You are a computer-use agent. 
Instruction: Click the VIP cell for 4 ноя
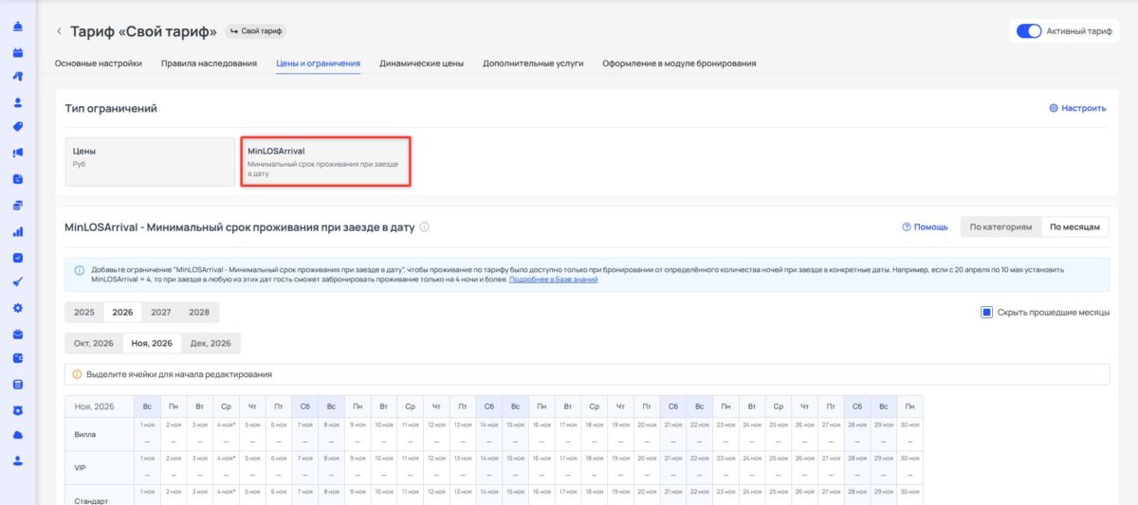click(x=226, y=468)
